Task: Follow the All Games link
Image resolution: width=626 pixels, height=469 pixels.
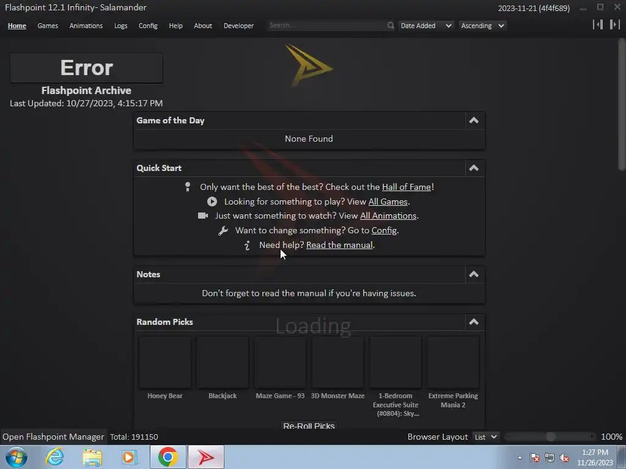Action: pyautogui.click(x=388, y=202)
